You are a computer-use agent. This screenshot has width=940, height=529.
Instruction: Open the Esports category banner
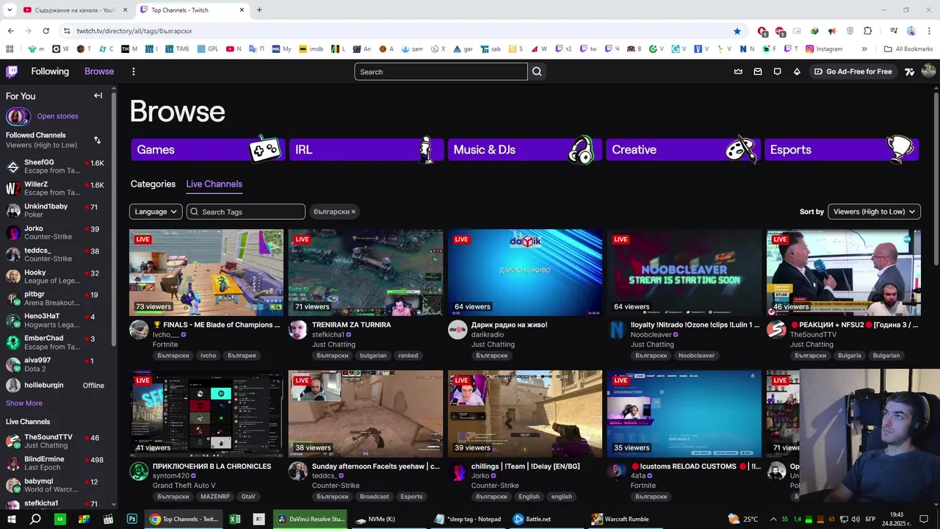tap(842, 149)
